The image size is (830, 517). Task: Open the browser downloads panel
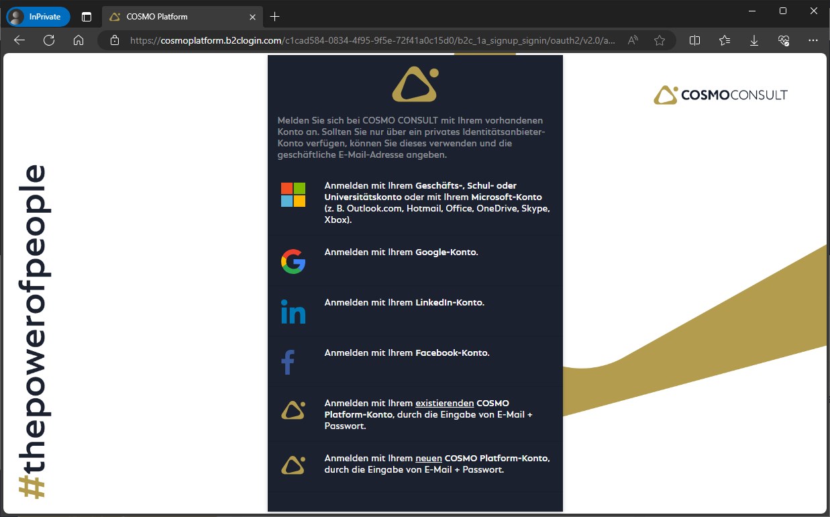pyautogui.click(x=754, y=40)
